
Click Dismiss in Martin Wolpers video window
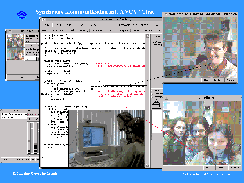(x=231, y=80)
